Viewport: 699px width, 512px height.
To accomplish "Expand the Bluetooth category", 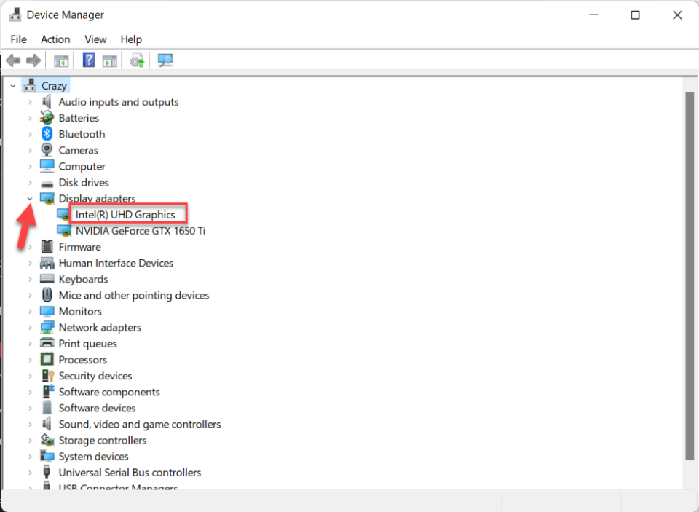I will click(30, 133).
